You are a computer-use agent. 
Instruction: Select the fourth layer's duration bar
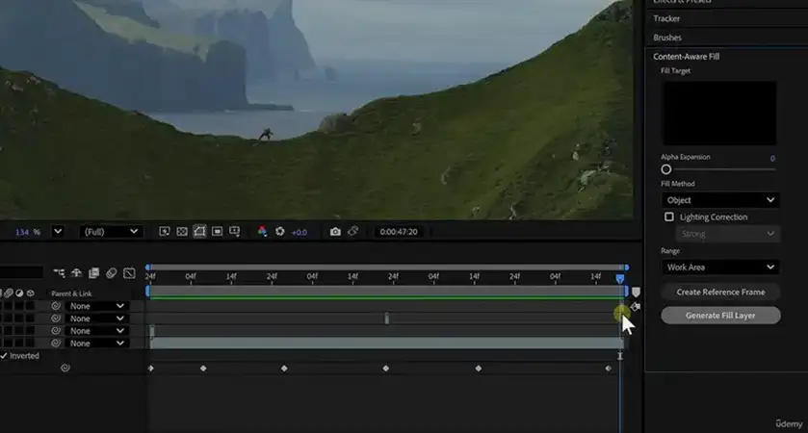coord(386,343)
